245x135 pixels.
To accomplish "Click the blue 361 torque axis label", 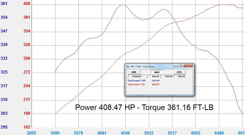I will (x=4, y=4).
